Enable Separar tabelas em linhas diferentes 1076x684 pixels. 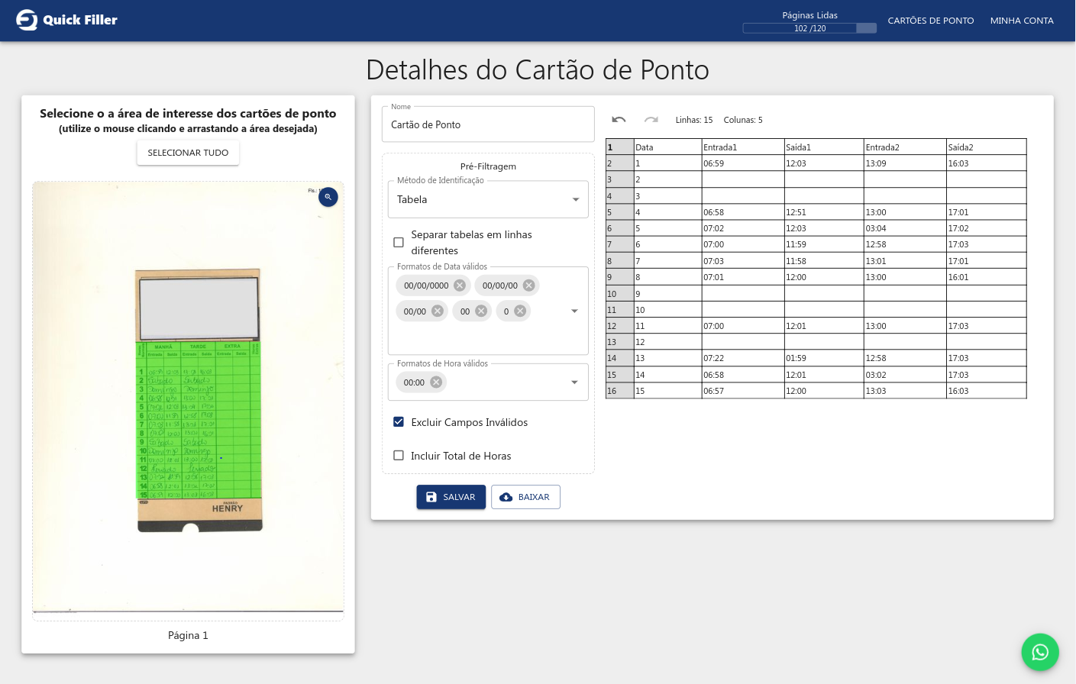[398, 242]
